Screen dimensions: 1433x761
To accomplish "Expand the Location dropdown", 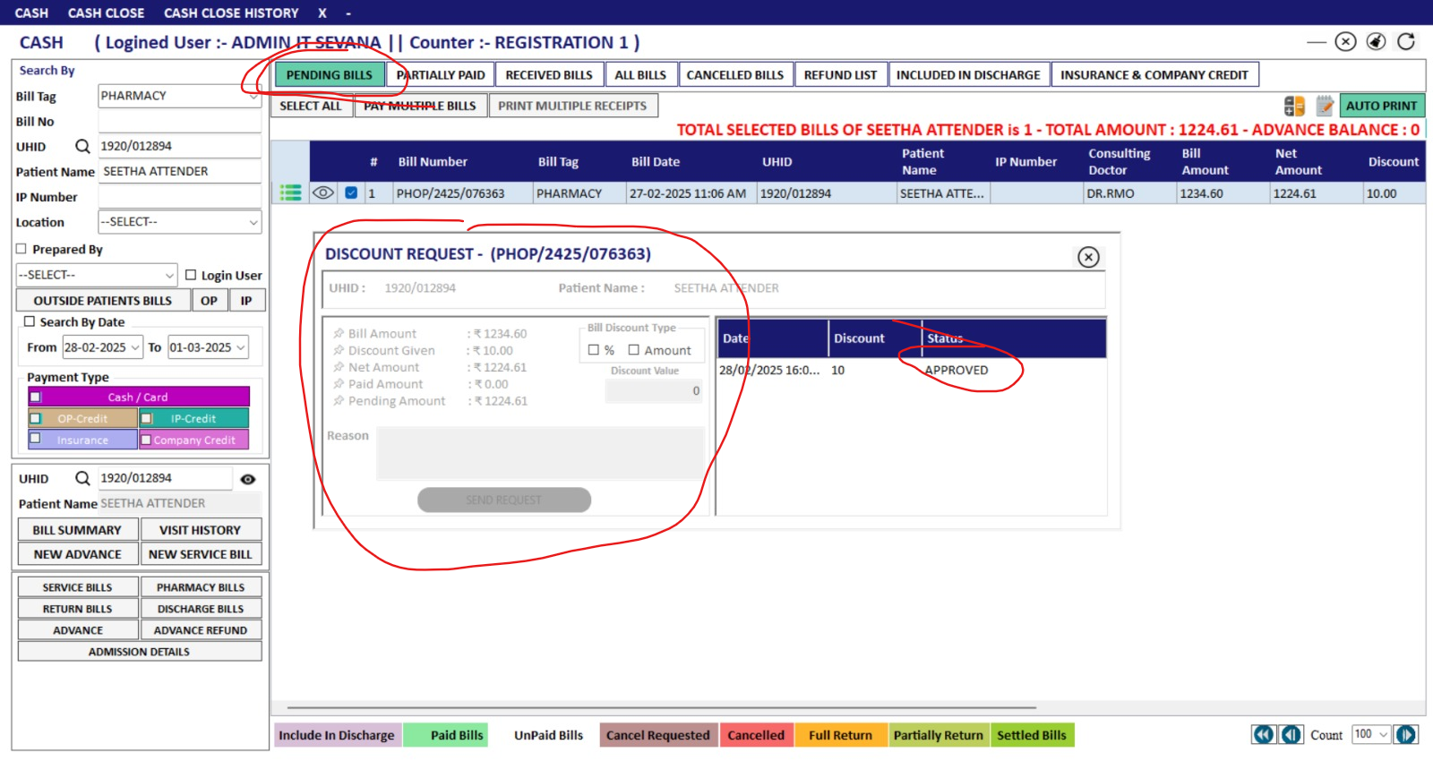I will [x=253, y=222].
